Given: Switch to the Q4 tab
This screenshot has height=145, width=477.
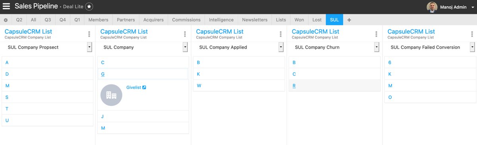Looking at the screenshot, I should 62,20.
